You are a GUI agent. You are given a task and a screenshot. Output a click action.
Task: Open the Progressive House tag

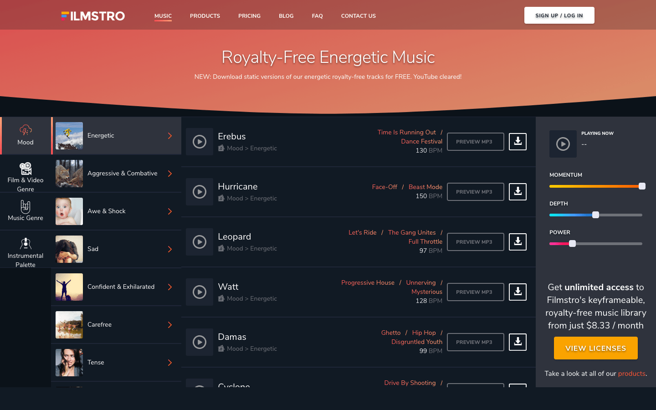click(x=368, y=282)
